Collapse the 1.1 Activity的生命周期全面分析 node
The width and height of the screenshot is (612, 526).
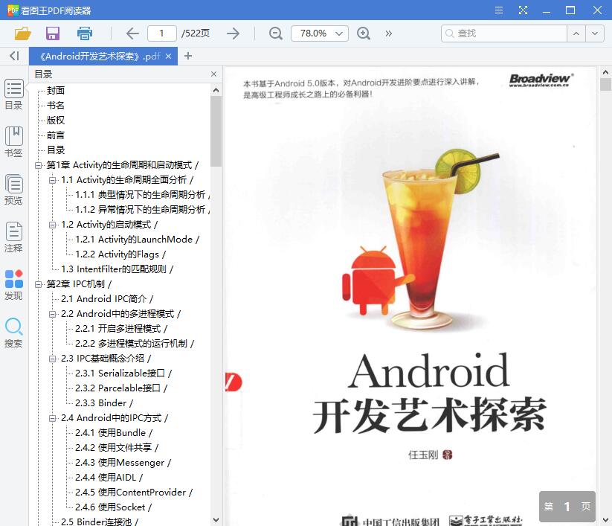[x=52, y=180]
